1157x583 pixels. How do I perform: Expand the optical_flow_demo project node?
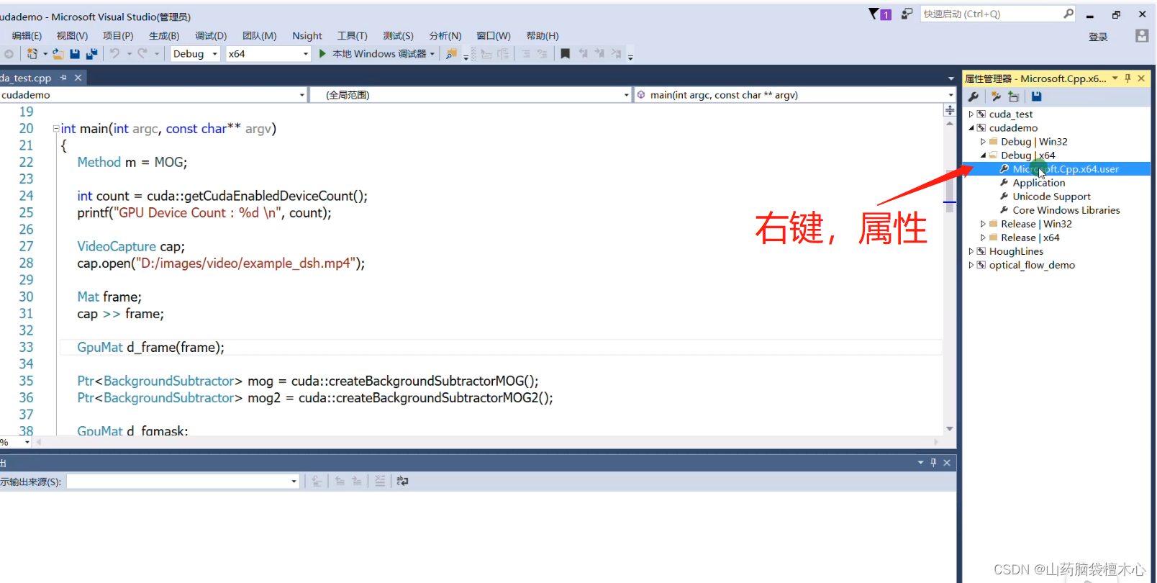point(971,265)
